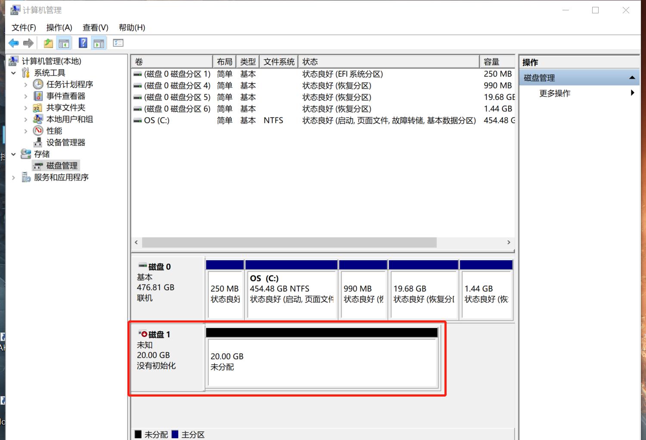Screen dimensions: 646x440
Task: Click the settings list toolbar icon
Action: [x=118, y=43]
